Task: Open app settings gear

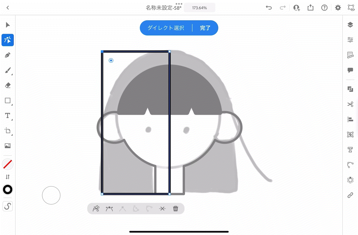Action: tap(338, 8)
